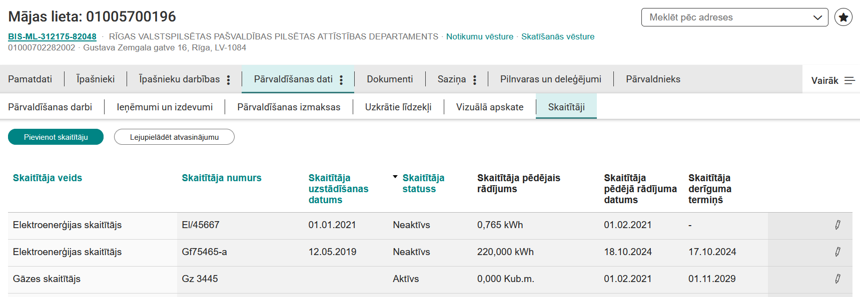The image size is (860, 297).
Task: Click the expiry date 01.11.2029
Action: click(x=712, y=279)
